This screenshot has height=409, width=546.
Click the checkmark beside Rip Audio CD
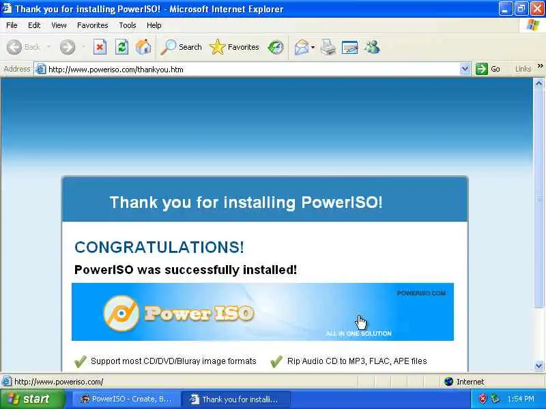tap(276, 361)
